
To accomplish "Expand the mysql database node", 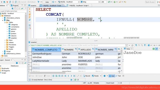I will click(3, 51).
